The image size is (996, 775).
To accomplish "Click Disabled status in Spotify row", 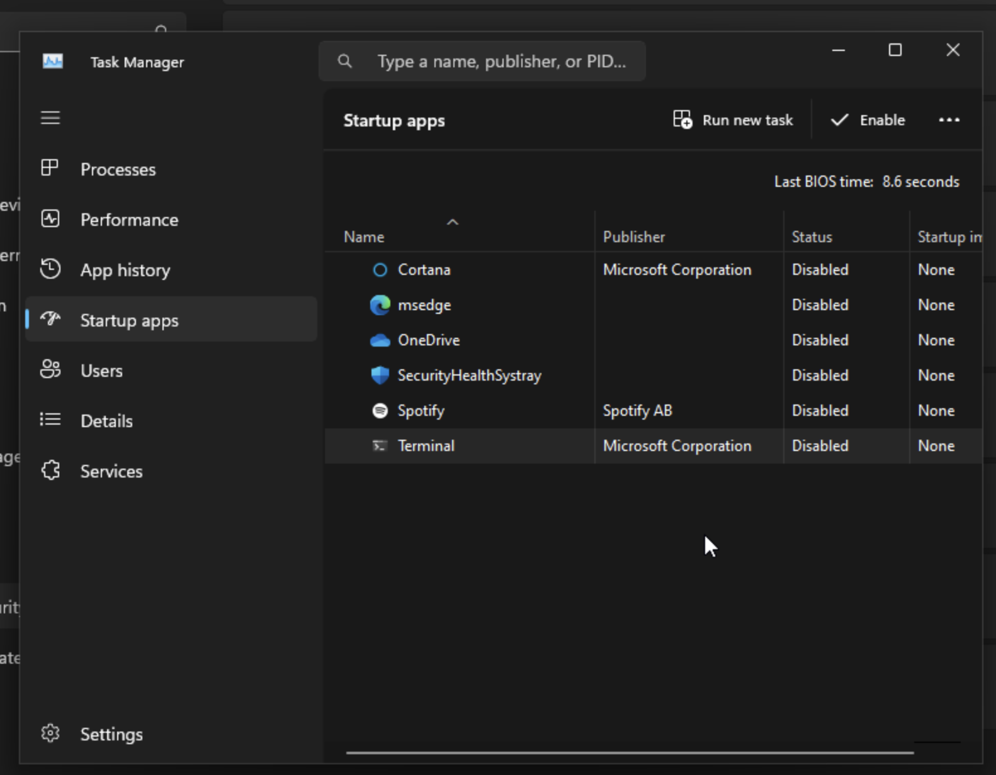I will (820, 411).
